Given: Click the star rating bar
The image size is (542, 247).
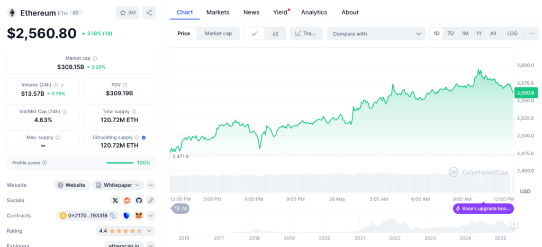Looking at the screenshot, I should (126, 231).
